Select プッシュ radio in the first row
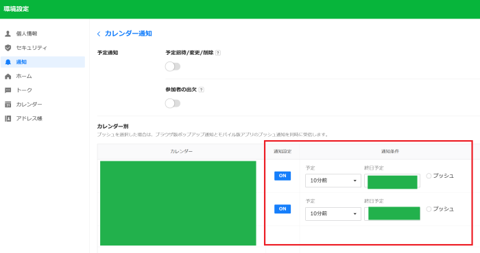 click(x=429, y=176)
